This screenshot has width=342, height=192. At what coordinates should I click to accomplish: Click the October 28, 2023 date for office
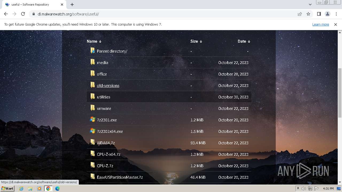pyautogui.click(x=233, y=74)
